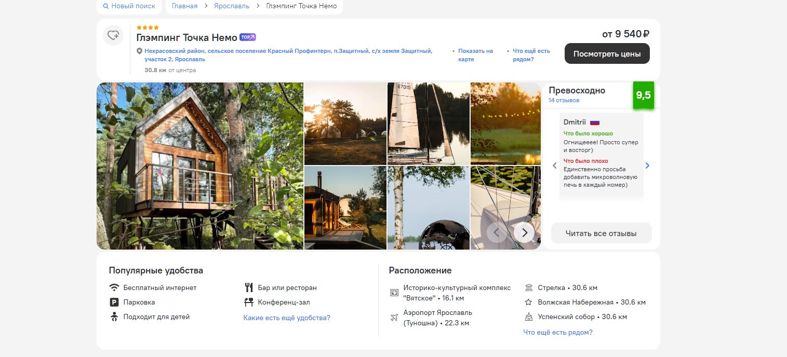Open the sailboat sail photo
787x357 pixels.
pyautogui.click(x=429, y=123)
